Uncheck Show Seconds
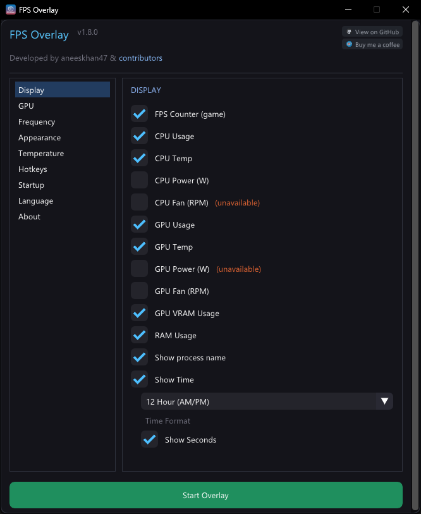Image resolution: width=421 pixels, height=514 pixels. pos(150,439)
